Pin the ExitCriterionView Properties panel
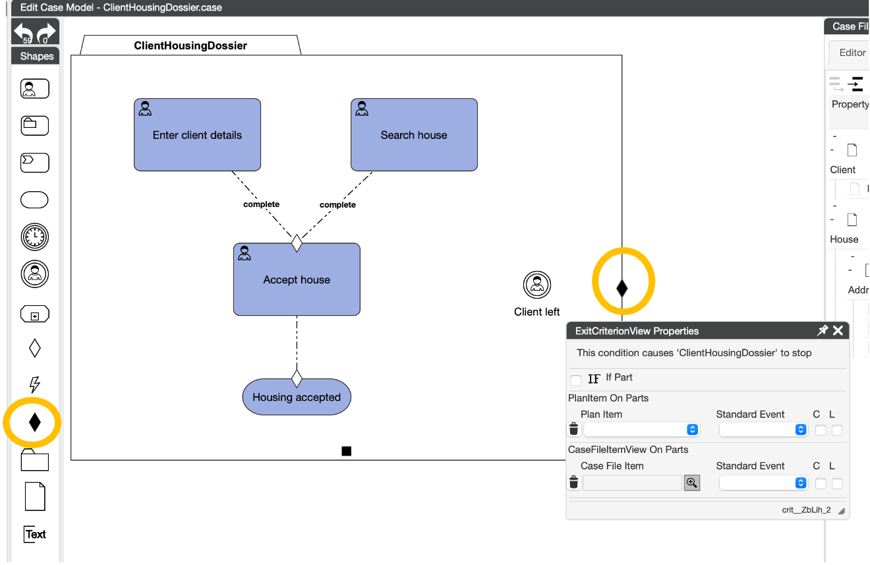The image size is (870, 565). point(823,331)
